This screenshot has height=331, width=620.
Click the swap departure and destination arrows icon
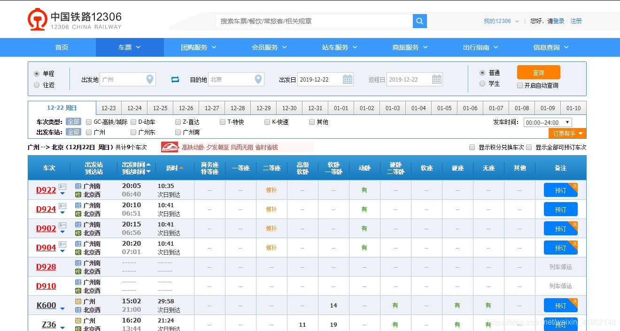[x=175, y=80]
